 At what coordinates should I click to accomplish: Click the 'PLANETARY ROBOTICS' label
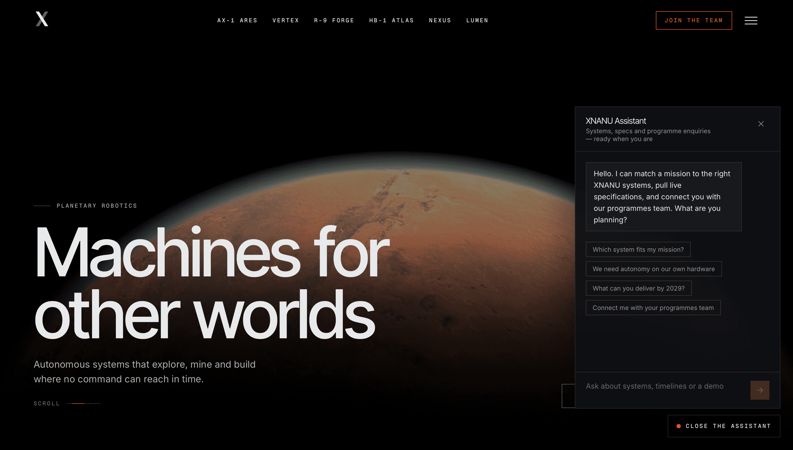[97, 206]
